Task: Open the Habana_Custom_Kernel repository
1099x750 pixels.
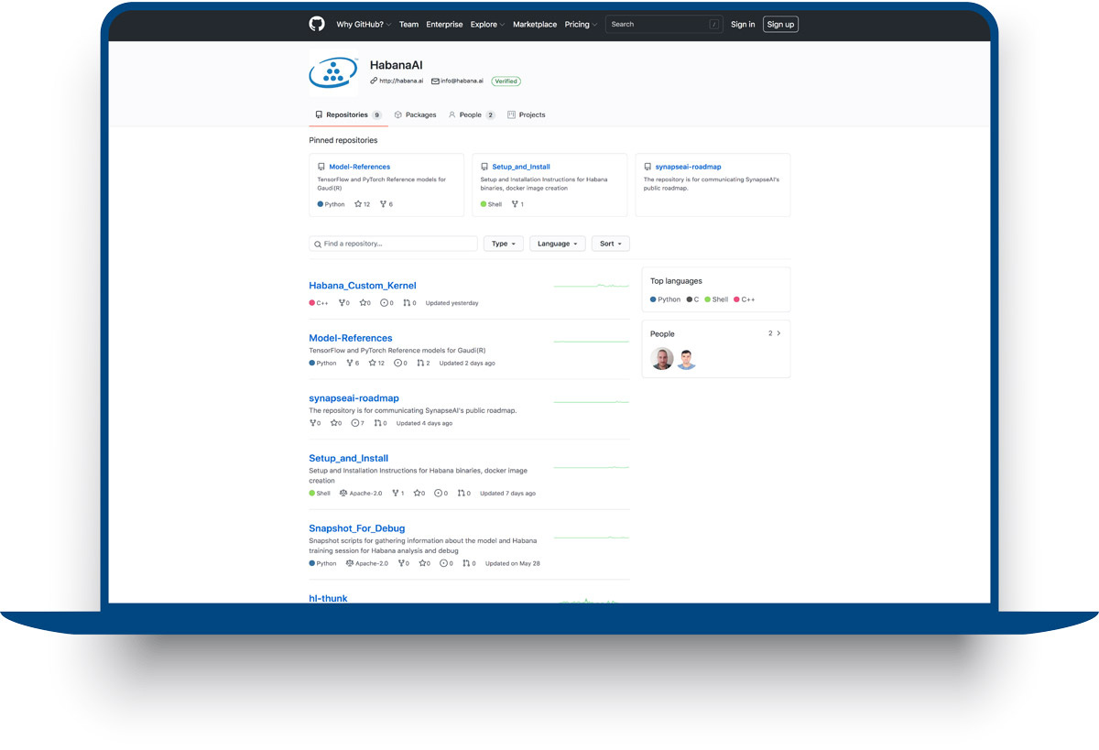Action: pos(363,286)
